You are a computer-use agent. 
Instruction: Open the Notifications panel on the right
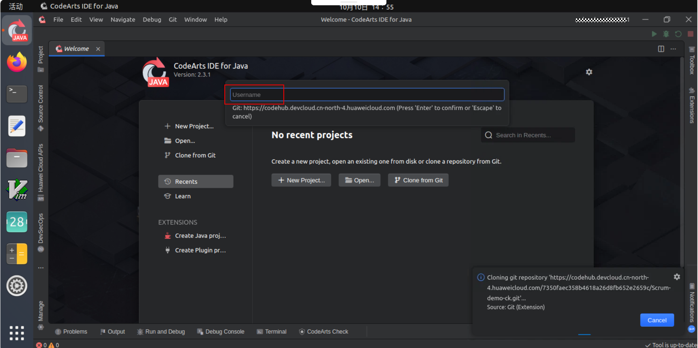tap(692, 307)
